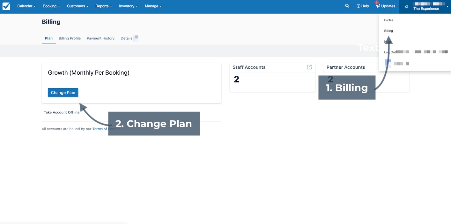Click the Staff Accounts heading

(x=249, y=67)
